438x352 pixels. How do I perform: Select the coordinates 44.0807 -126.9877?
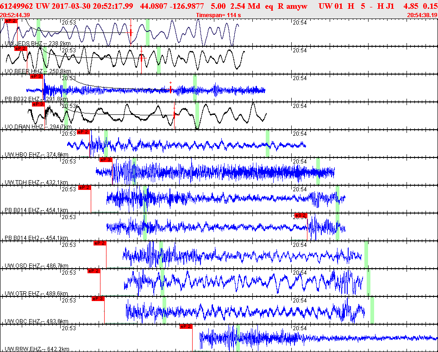pos(172,6)
